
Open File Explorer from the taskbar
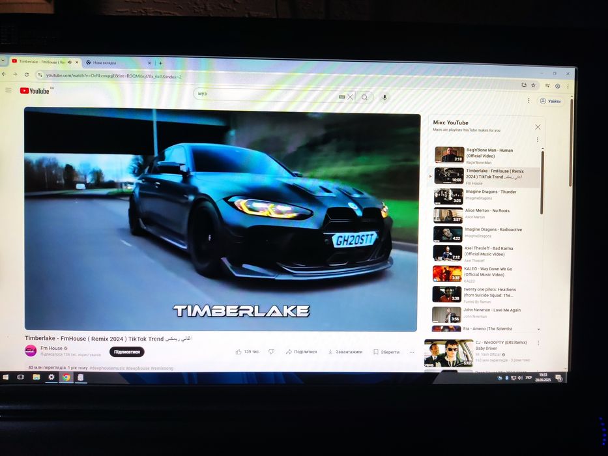(36, 377)
